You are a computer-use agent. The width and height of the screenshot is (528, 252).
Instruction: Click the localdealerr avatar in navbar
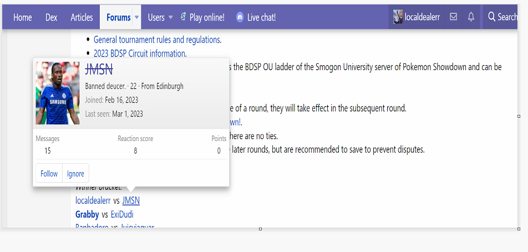tap(398, 17)
